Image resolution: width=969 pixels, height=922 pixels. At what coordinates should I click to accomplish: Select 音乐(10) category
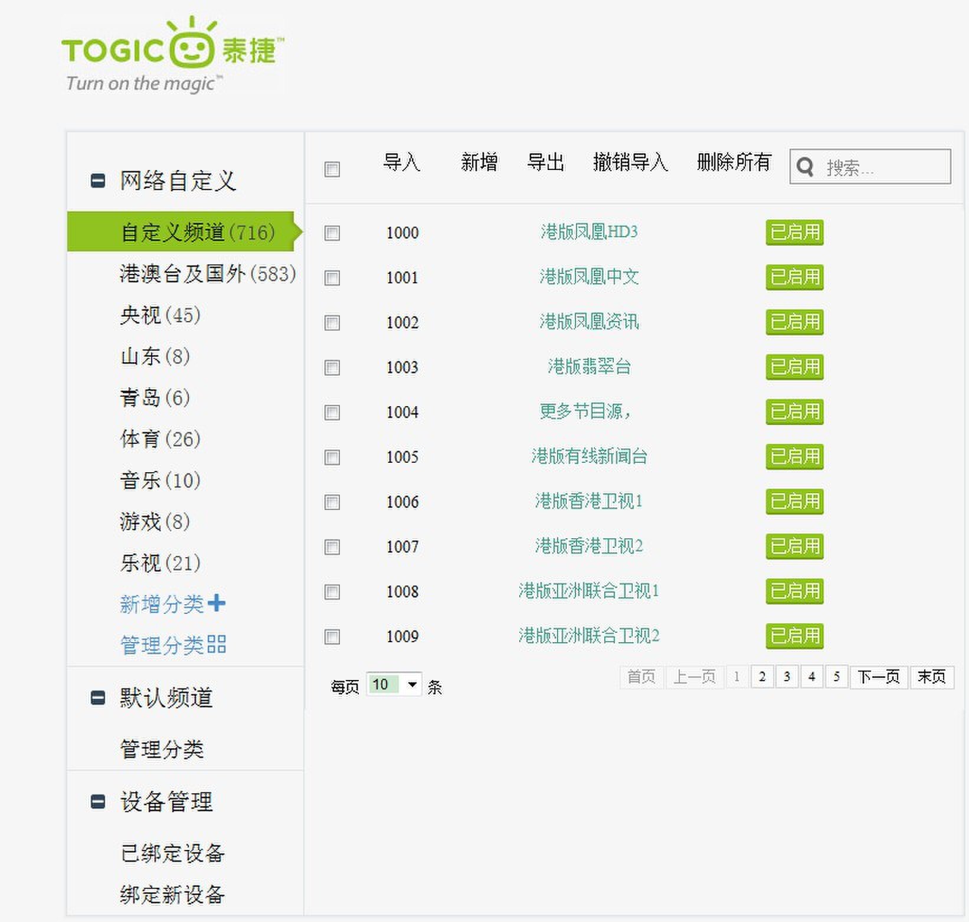[x=160, y=480]
